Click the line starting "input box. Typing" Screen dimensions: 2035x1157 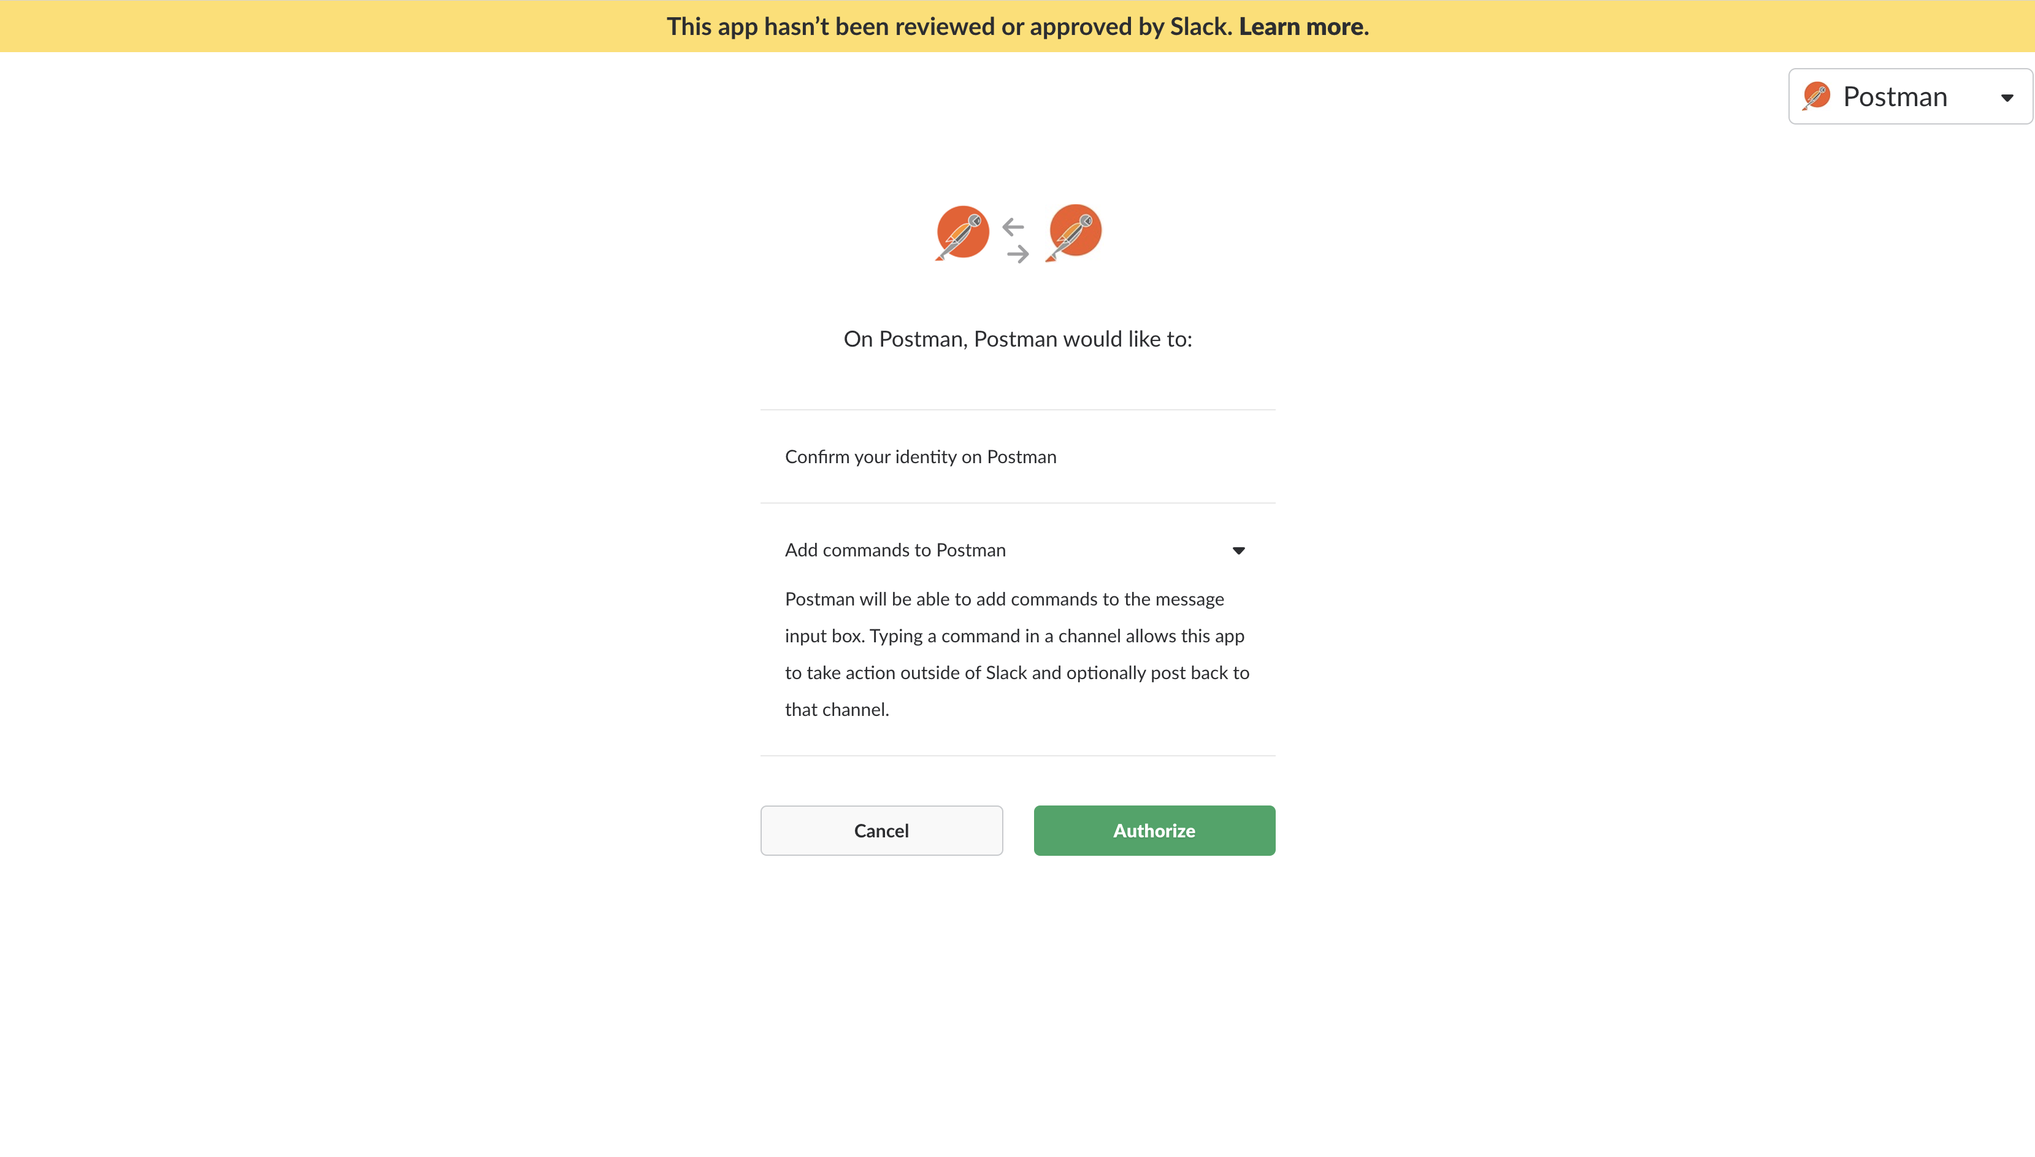click(1014, 637)
